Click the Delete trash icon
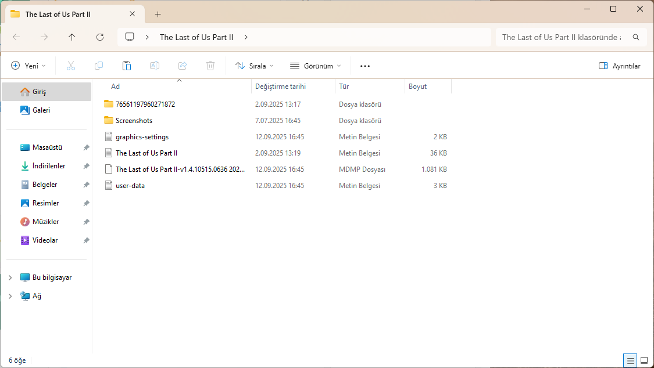This screenshot has width=654, height=368. (210, 66)
